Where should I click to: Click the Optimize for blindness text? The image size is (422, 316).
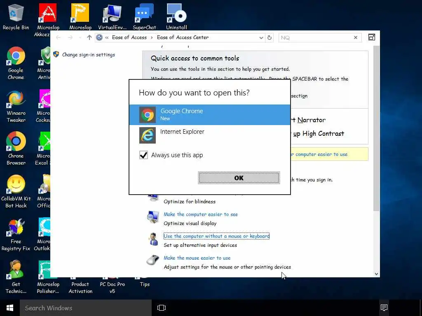click(x=190, y=202)
